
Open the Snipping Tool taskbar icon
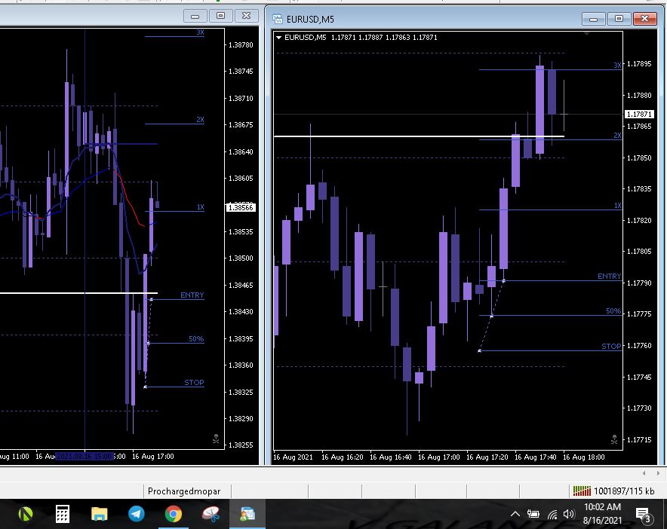point(211,514)
